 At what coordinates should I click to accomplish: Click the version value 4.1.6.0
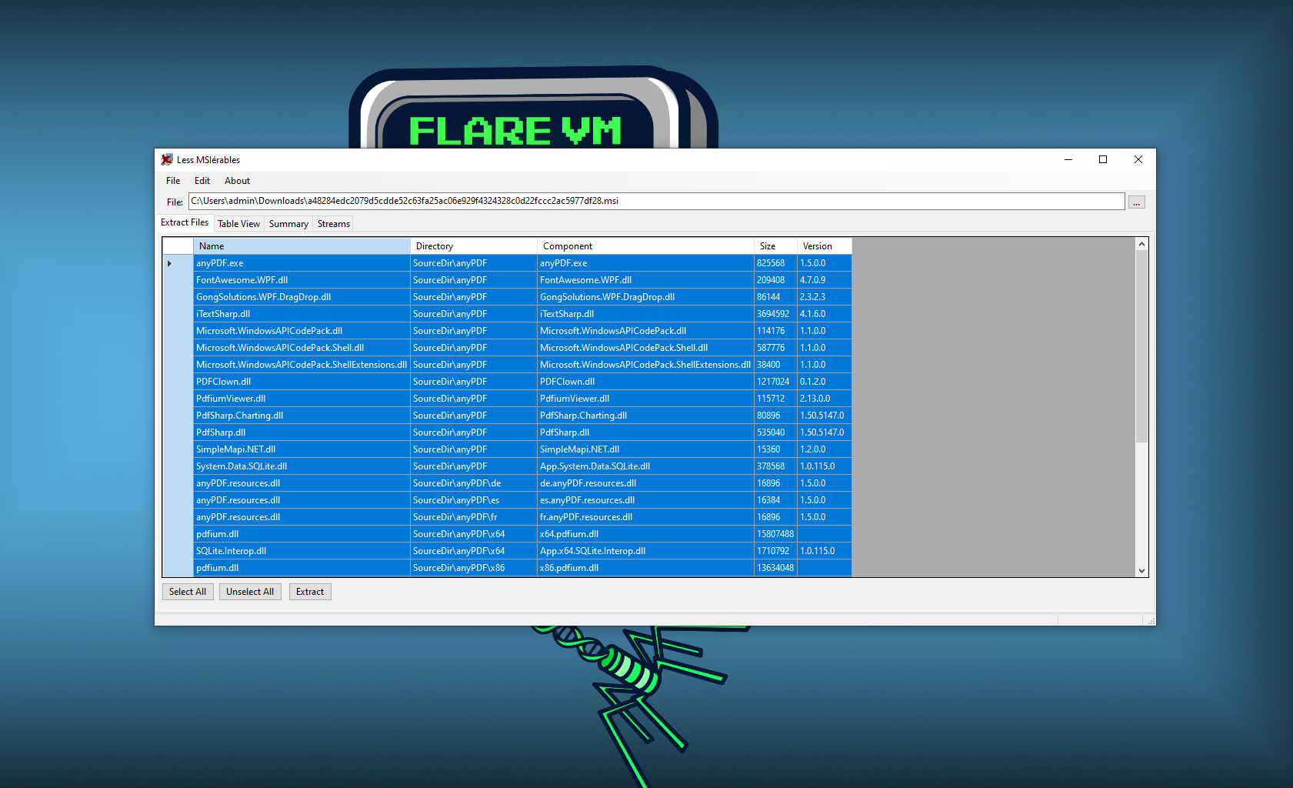click(x=825, y=314)
